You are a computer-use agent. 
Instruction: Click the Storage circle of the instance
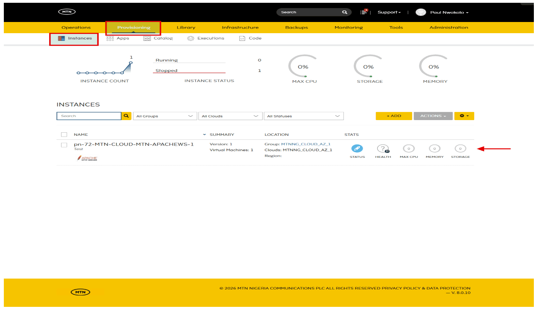click(461, 149)
